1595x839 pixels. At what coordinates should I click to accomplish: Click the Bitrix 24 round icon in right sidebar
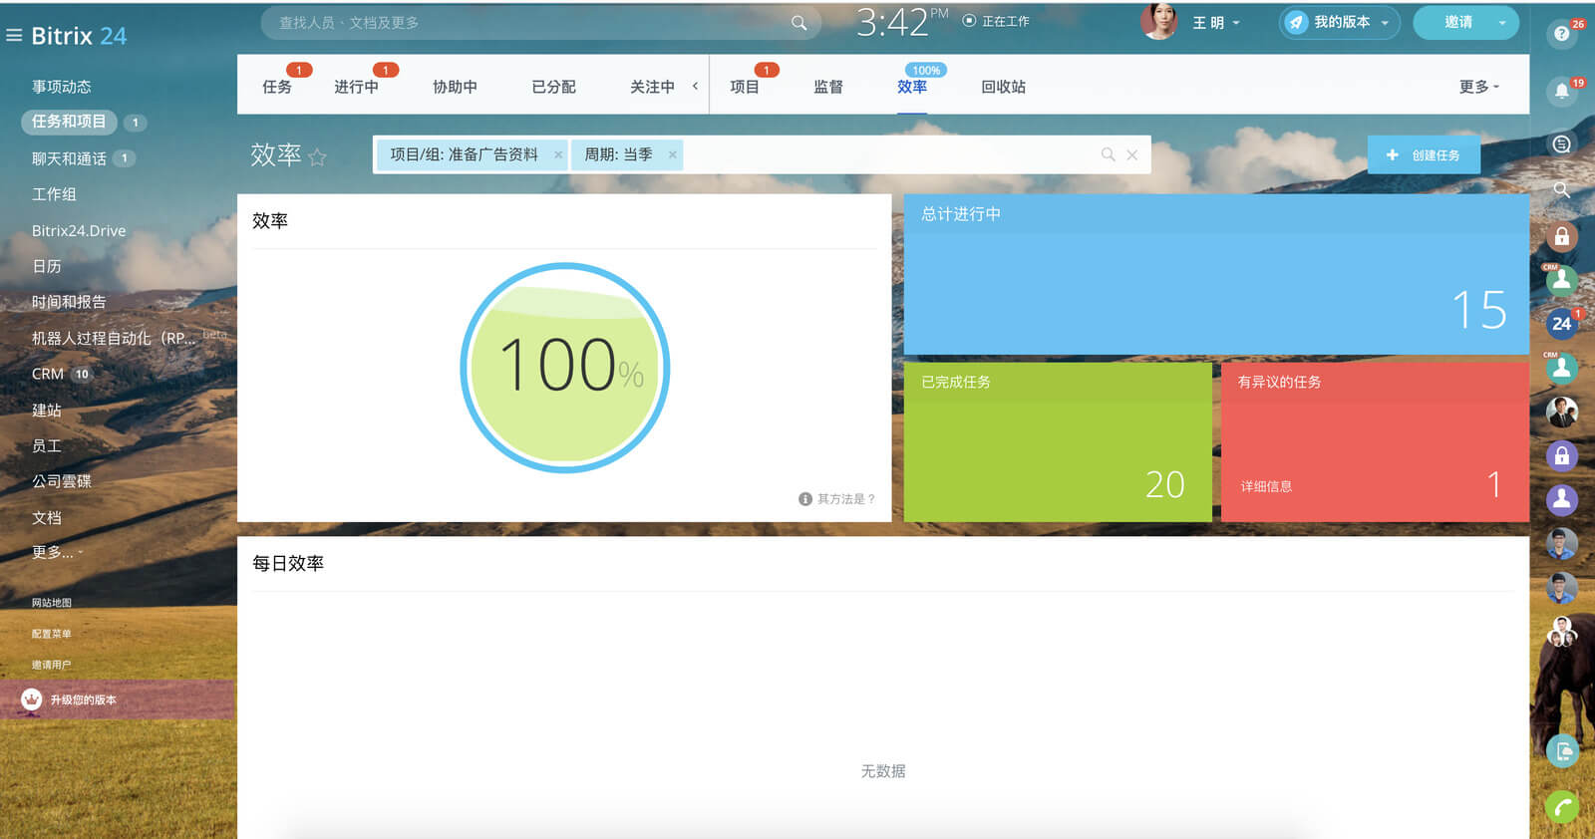1561,323
